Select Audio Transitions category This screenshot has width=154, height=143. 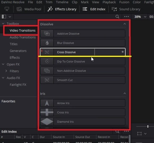point(23,37)
